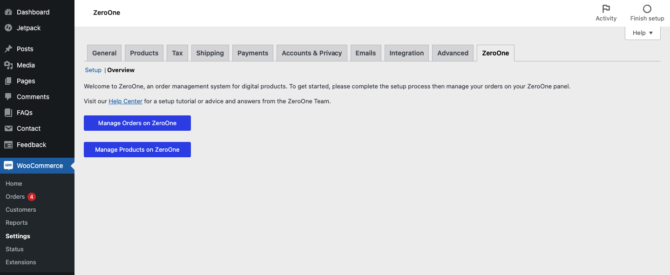
Task: Expand the Help dropdown
Action: click(643, 33)
